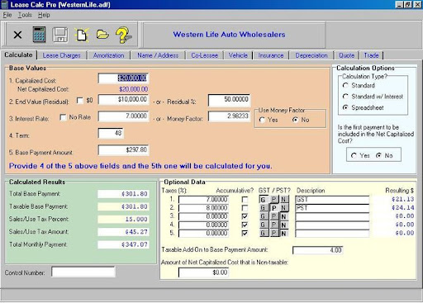Toggle Accumulative checkbox for tax row 1
Viewport: 423px width, 303px height.
245,199
